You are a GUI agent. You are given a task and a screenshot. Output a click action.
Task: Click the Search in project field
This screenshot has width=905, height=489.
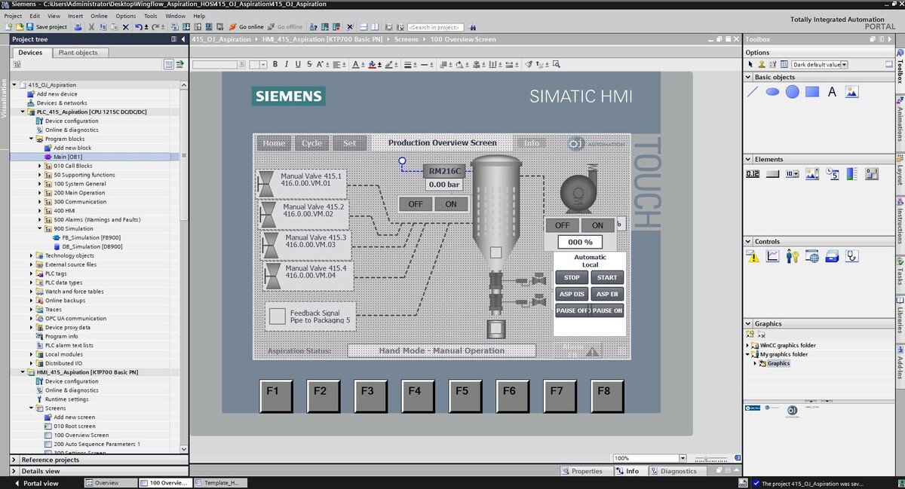coord(434,27)
